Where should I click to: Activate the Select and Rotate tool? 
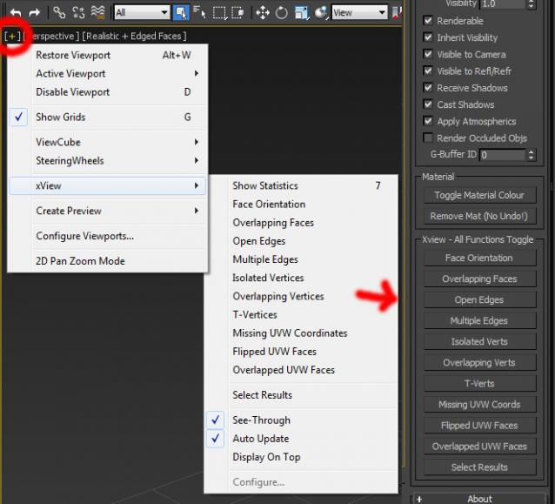tap(282, 13)
